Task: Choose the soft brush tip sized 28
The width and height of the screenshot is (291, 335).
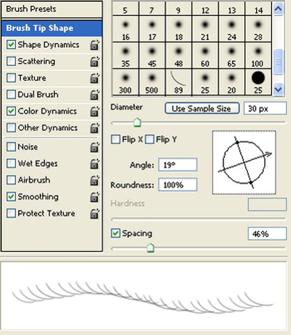Action: (x=258, y=29)
